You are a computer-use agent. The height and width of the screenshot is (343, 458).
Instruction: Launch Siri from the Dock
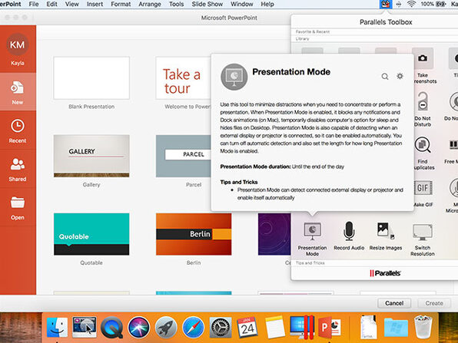(139, 328)
